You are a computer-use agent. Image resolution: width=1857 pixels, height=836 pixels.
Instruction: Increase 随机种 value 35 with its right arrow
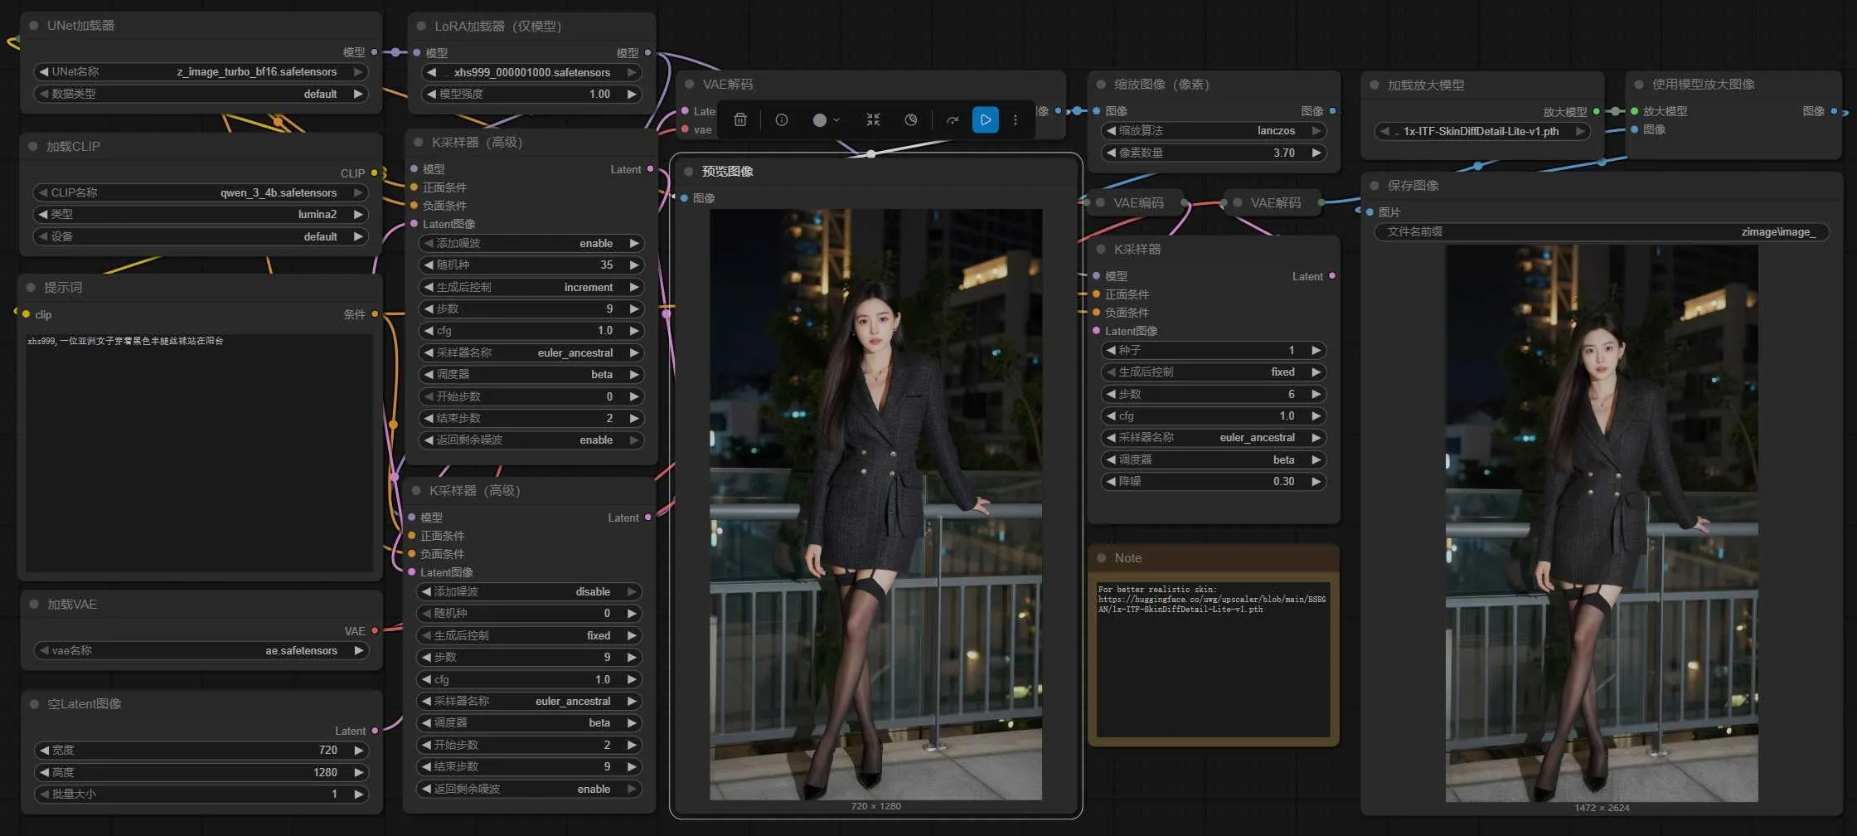coord(634,265)
